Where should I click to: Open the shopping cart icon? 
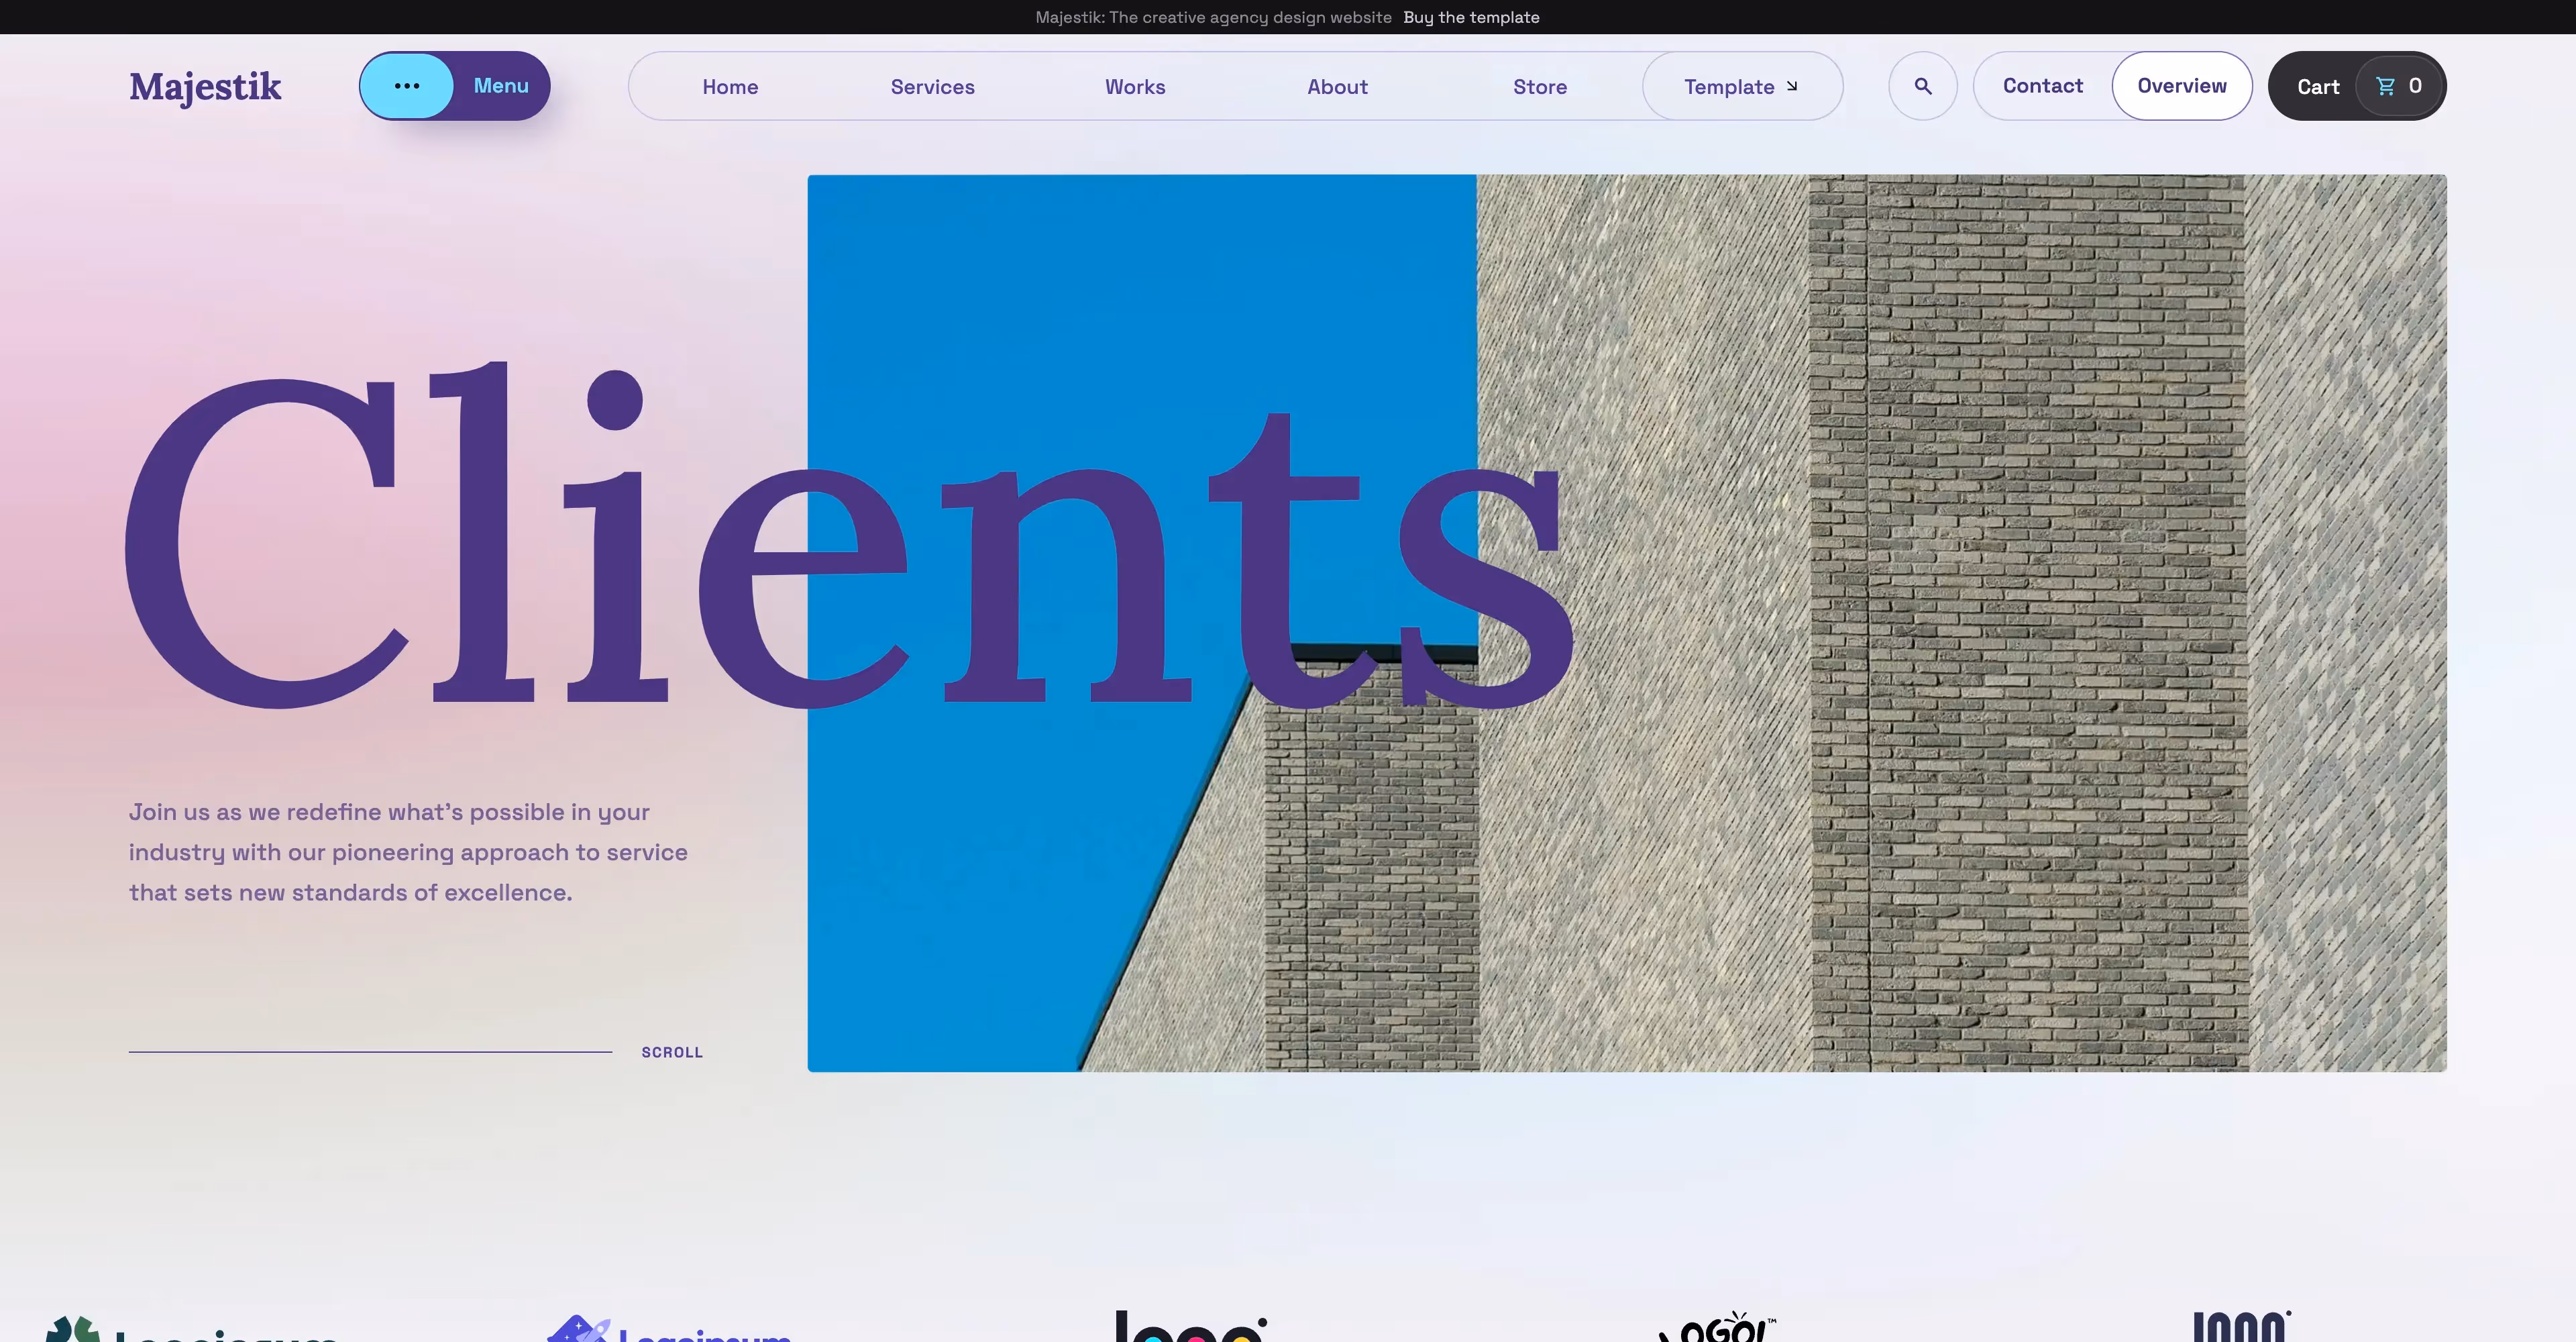click(2386, 86)
